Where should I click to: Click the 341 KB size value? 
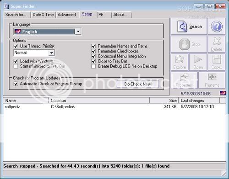coord(170,107)
